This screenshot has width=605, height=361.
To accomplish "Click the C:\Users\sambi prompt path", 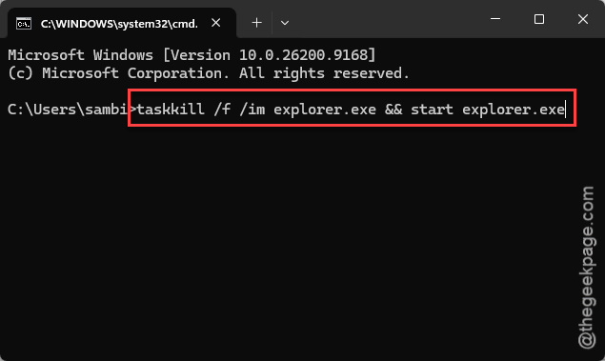I will pos(68,110).
